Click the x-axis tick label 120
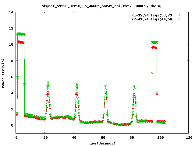This screenshot has height=146, width=195. (189, 137)
